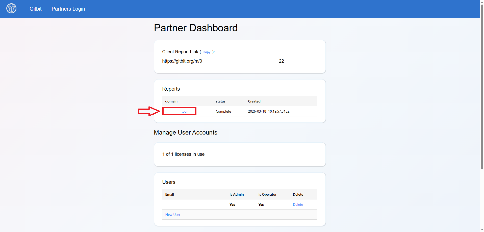The image size is (484, 232).
Task: Click the Gitbit logo icon
Action: [11, 8]
